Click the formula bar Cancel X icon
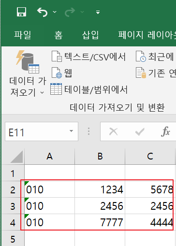The height and width of the screenshot is (246, 176). pos(114,131)
